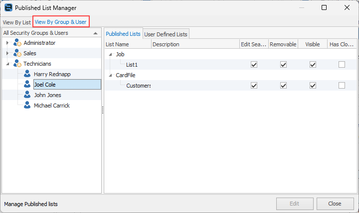Viewport: 359px width, 213px height.
Task: Uncheck Removable for Customers list
Action: (x=283, y=86)
